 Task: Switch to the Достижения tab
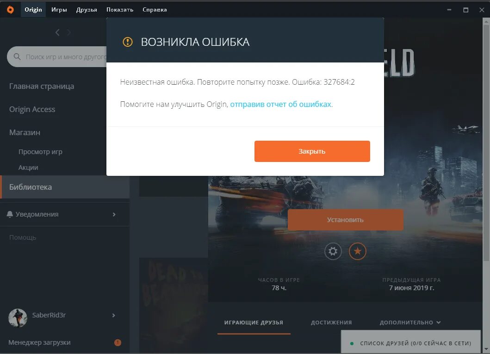click(x=331, y=323)
